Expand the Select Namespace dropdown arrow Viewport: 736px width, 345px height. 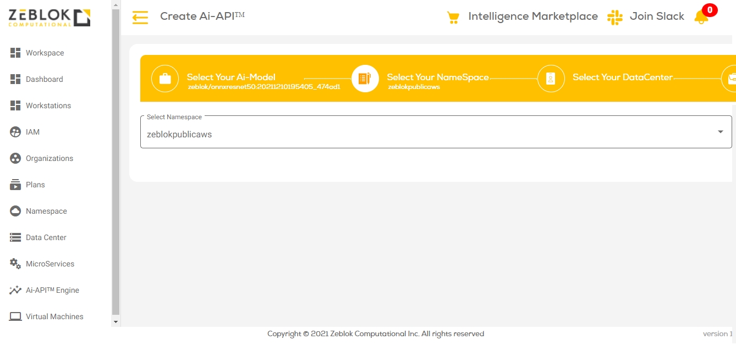point(720,132)
